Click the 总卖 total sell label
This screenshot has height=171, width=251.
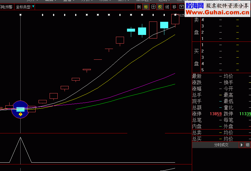point(197,133)
